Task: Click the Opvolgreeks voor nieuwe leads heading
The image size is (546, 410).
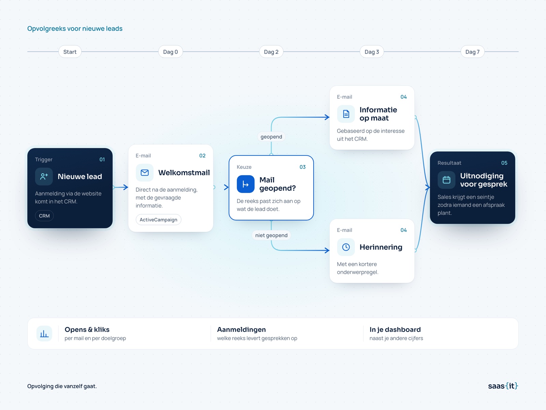Action: [x=75, y=28]
